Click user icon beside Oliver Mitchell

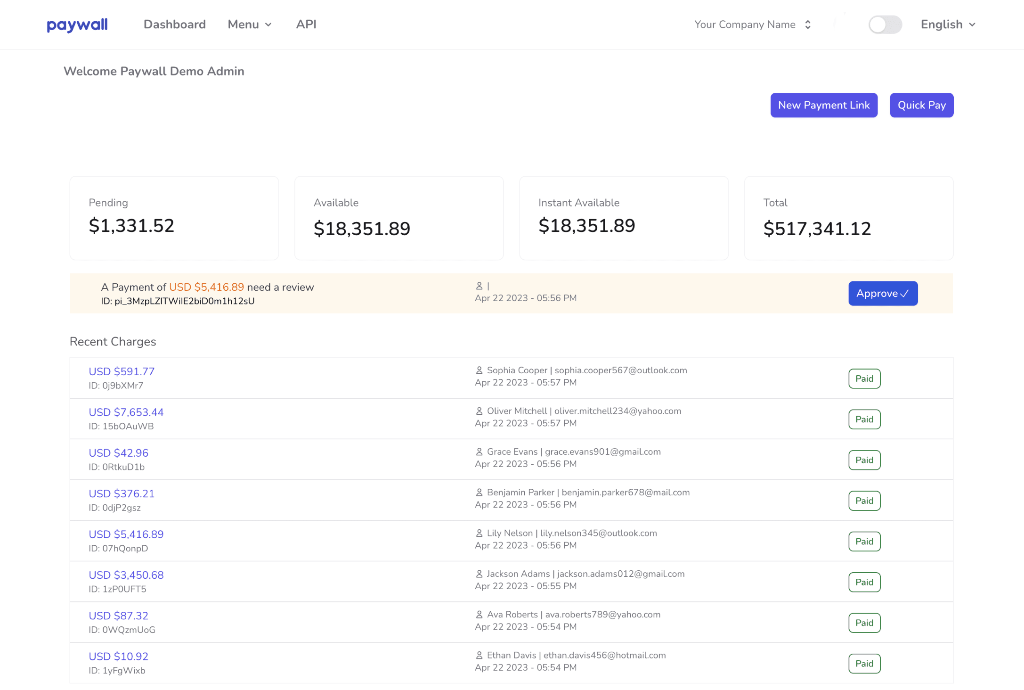[479, 411]
